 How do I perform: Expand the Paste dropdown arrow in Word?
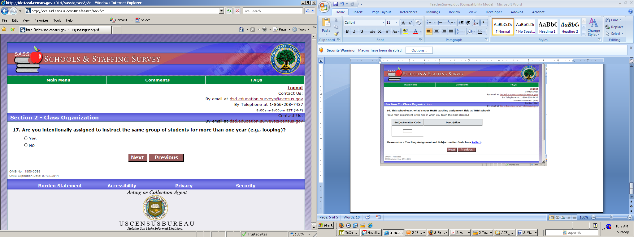pos(326,34)
